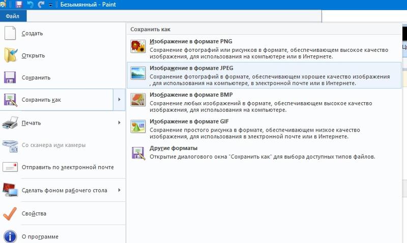Click the undo arrow in the title bar
Image resolution: width=407 pixels, height=243 pixels.
[31, 5]
